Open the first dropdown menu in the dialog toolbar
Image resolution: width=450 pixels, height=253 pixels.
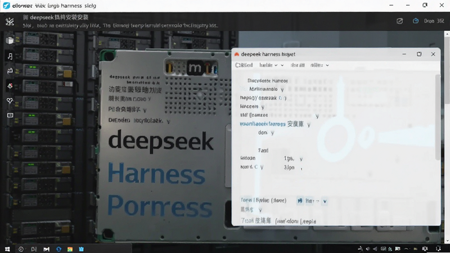point(268,65)
